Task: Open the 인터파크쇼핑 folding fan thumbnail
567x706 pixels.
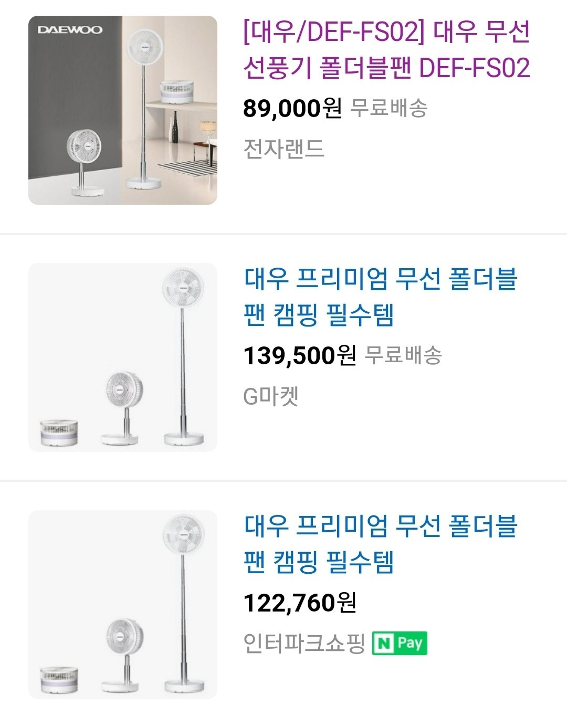Action: [x=123, y=604]
